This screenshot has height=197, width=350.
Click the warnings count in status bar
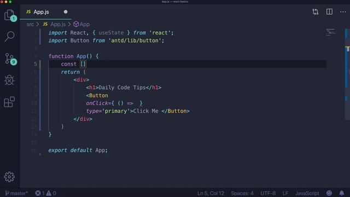click(x=51, y=193)
